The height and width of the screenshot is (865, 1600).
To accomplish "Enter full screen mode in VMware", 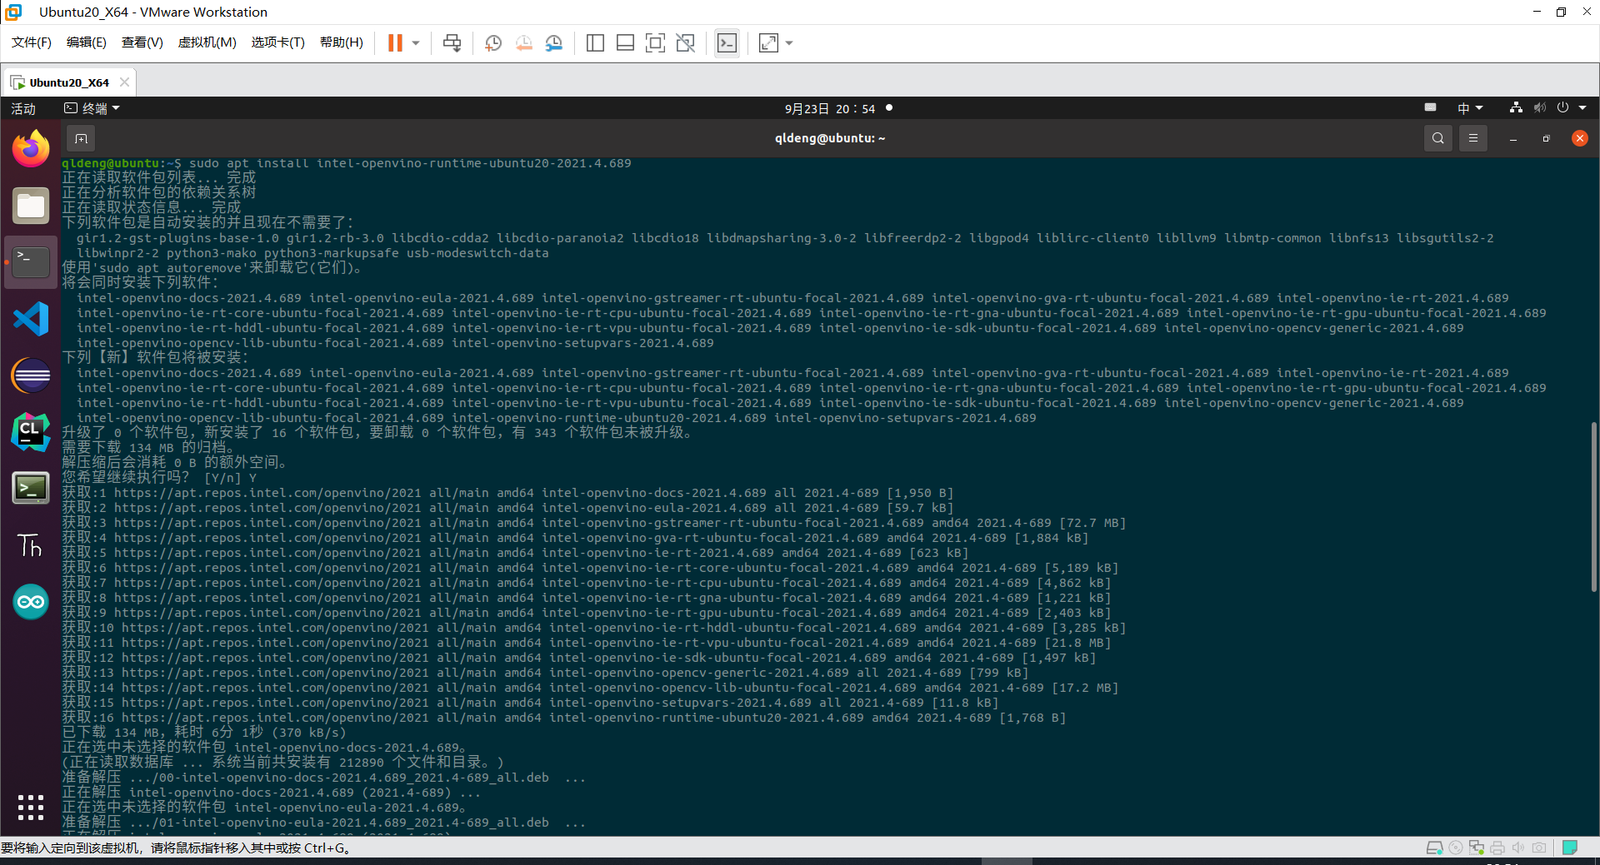I will click(655, 42).
